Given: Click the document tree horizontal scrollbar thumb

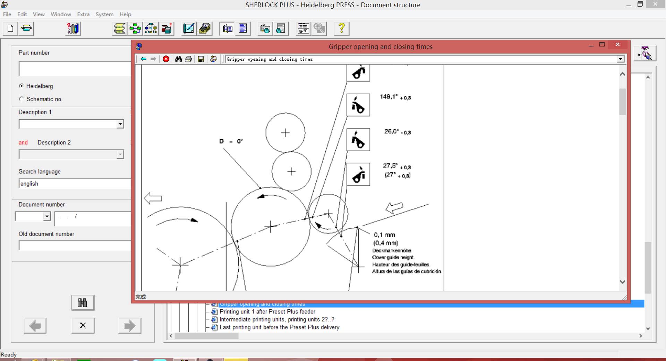Looking at the screenshot, I should (206, 336).
